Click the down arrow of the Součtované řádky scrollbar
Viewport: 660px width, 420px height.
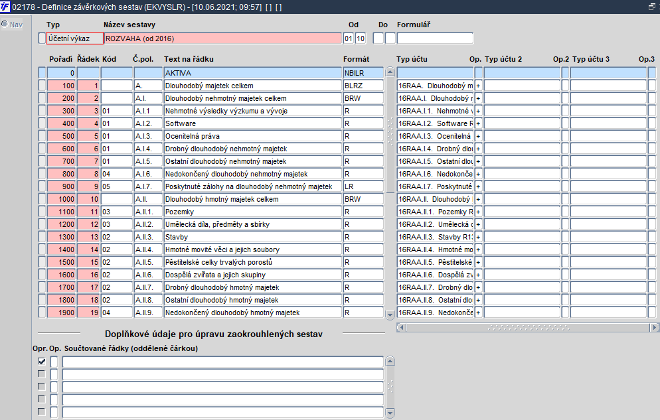click(x=390, y=413)
